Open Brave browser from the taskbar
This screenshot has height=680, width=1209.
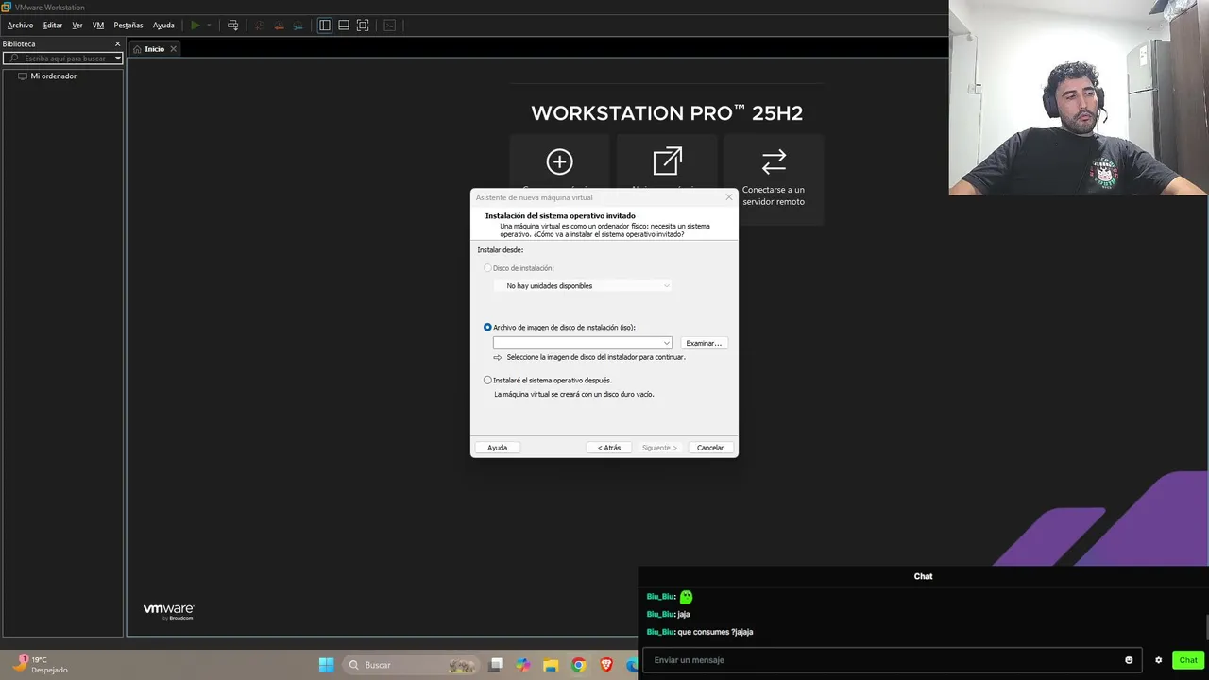tap(605, 665)
